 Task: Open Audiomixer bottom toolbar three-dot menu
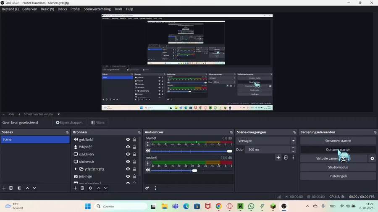click(x=155, y=188)
